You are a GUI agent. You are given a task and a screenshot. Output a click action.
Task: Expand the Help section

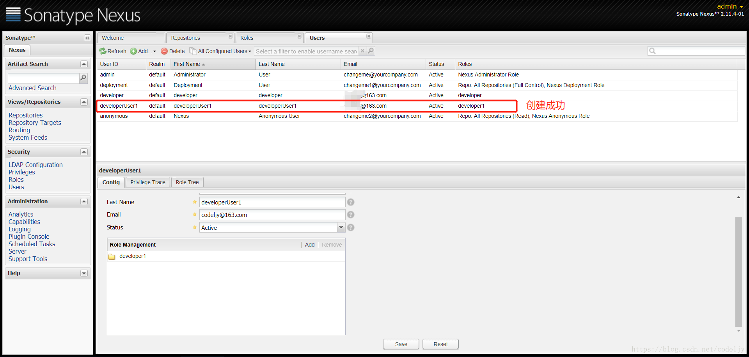[x=84, y=273]
